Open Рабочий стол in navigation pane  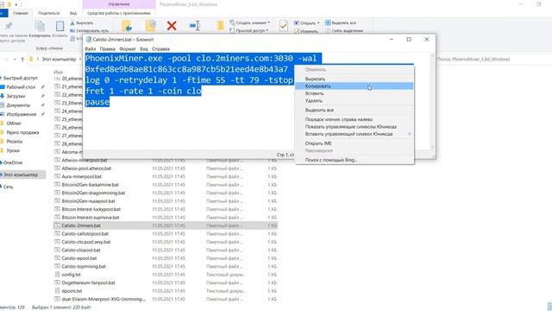[x=21, y=87]
